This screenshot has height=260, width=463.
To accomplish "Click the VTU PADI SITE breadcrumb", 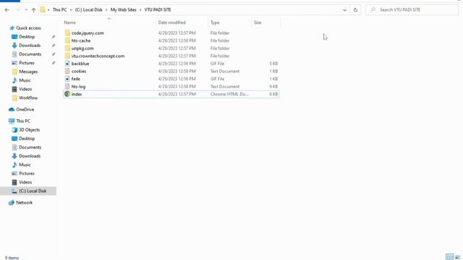I will [158, 9].
